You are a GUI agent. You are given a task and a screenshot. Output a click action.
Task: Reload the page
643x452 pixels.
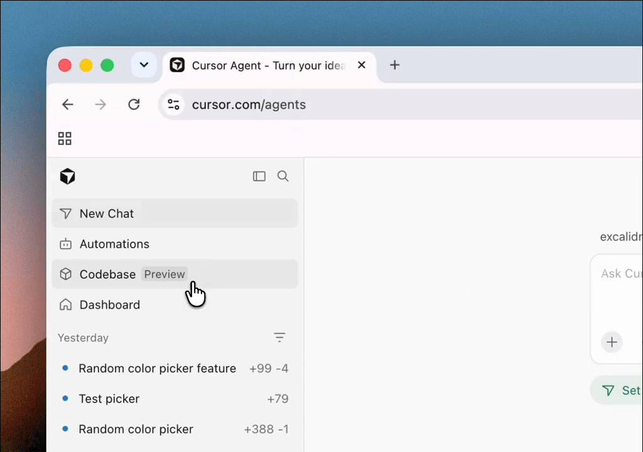pos(134,105)
